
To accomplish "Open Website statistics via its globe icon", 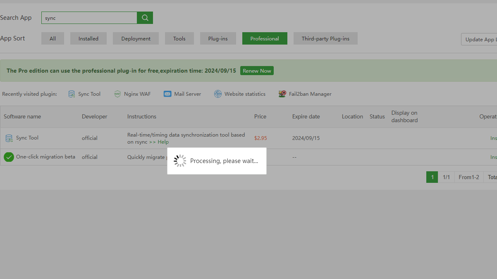I will click(218, 94).
